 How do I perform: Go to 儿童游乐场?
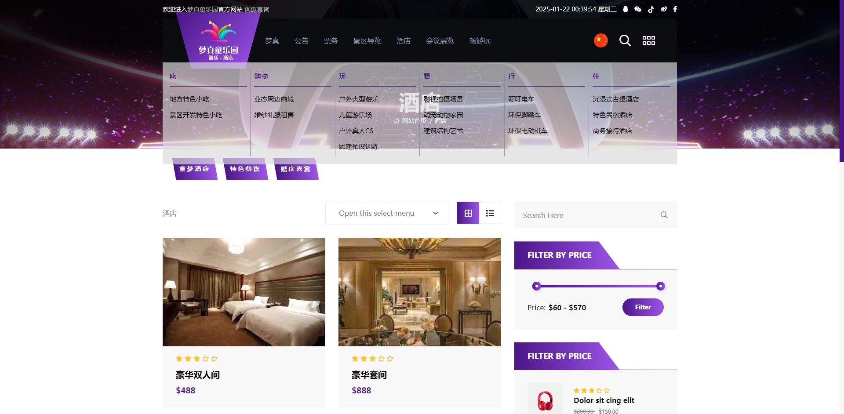(355, 115)
